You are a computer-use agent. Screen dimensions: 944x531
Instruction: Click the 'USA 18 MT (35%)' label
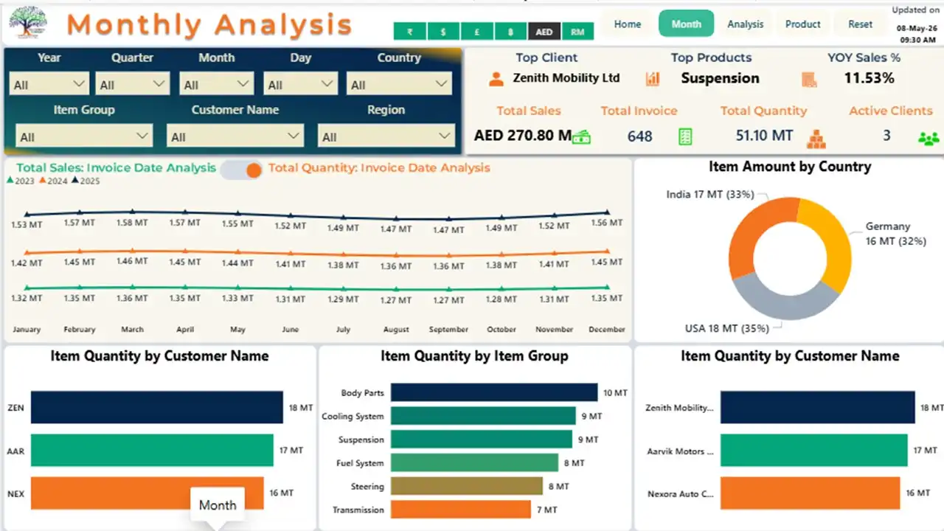pos(728,328)
